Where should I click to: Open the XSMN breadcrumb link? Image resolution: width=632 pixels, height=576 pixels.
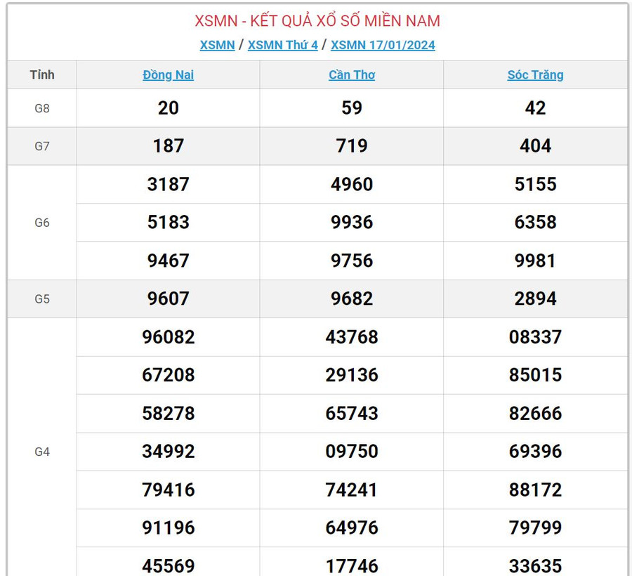point(217,45)
